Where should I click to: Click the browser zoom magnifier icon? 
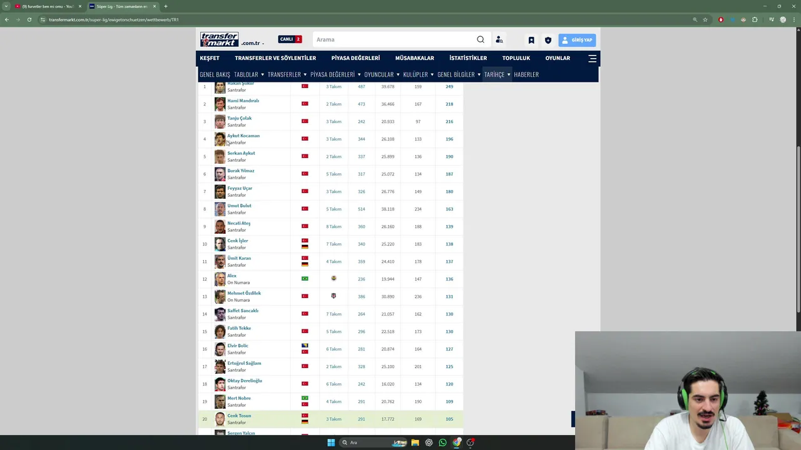pos(695,19)
